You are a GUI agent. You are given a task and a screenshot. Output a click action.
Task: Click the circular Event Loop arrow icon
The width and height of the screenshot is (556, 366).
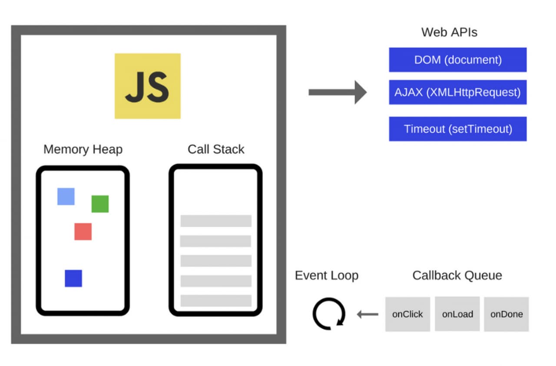(x=329, y=314)
